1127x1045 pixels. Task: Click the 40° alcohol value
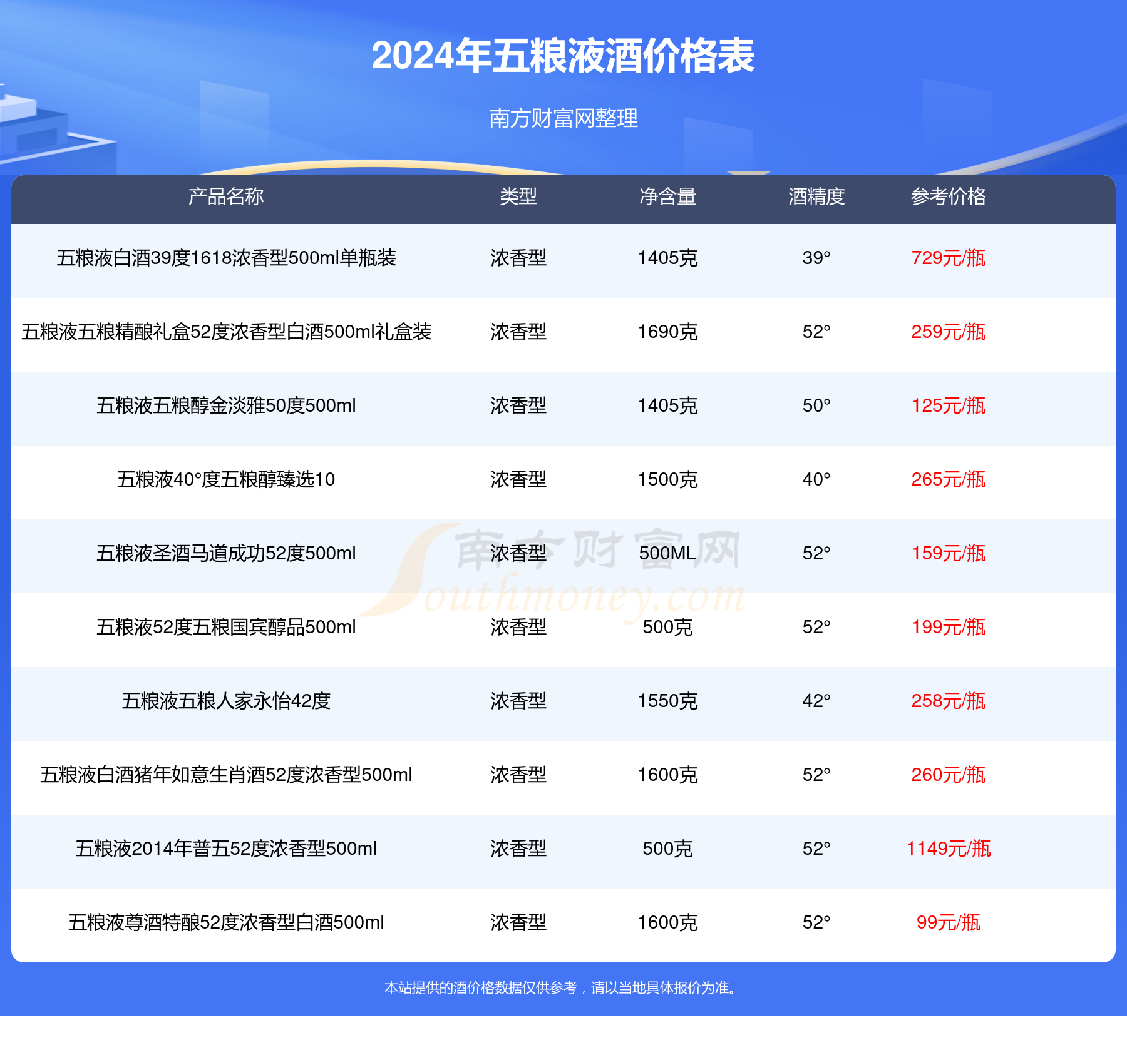(816, 479)
